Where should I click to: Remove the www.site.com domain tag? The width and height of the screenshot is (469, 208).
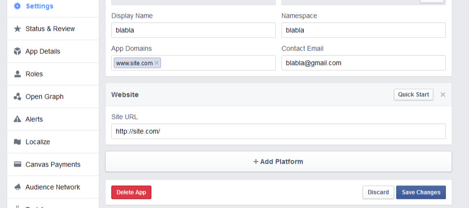(157, 63)
